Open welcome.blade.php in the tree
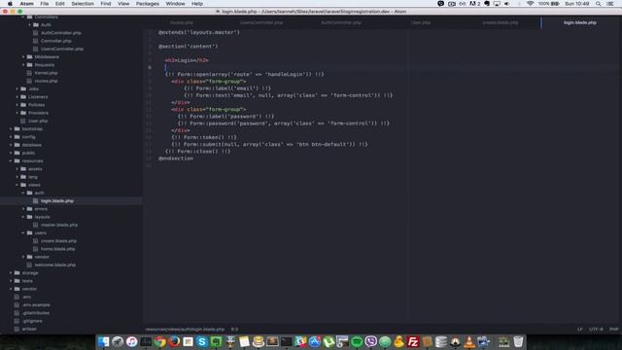The width and height of the screenshot is (622, 350). 54,264
